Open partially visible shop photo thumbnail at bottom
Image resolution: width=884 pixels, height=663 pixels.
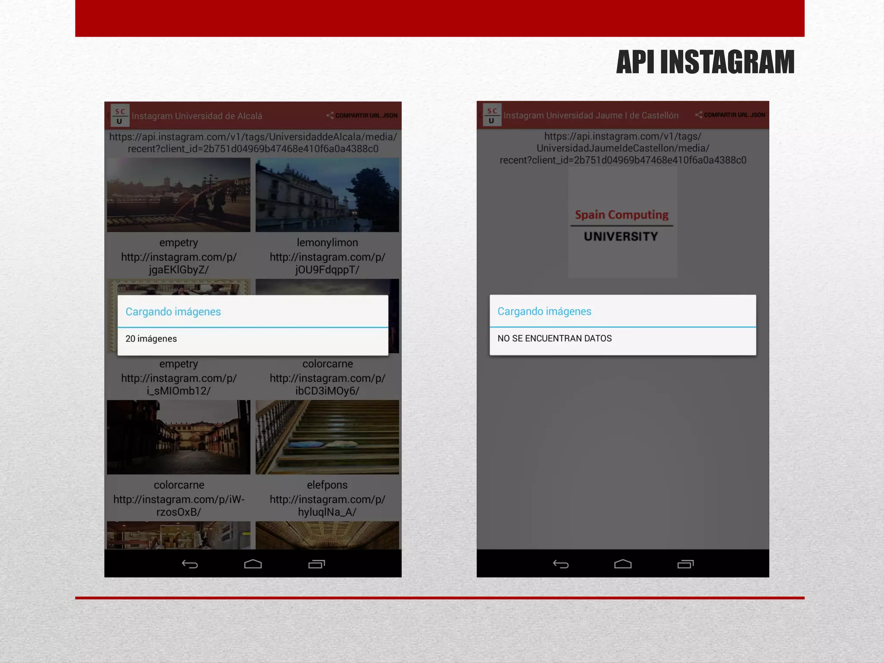[179, 535]
